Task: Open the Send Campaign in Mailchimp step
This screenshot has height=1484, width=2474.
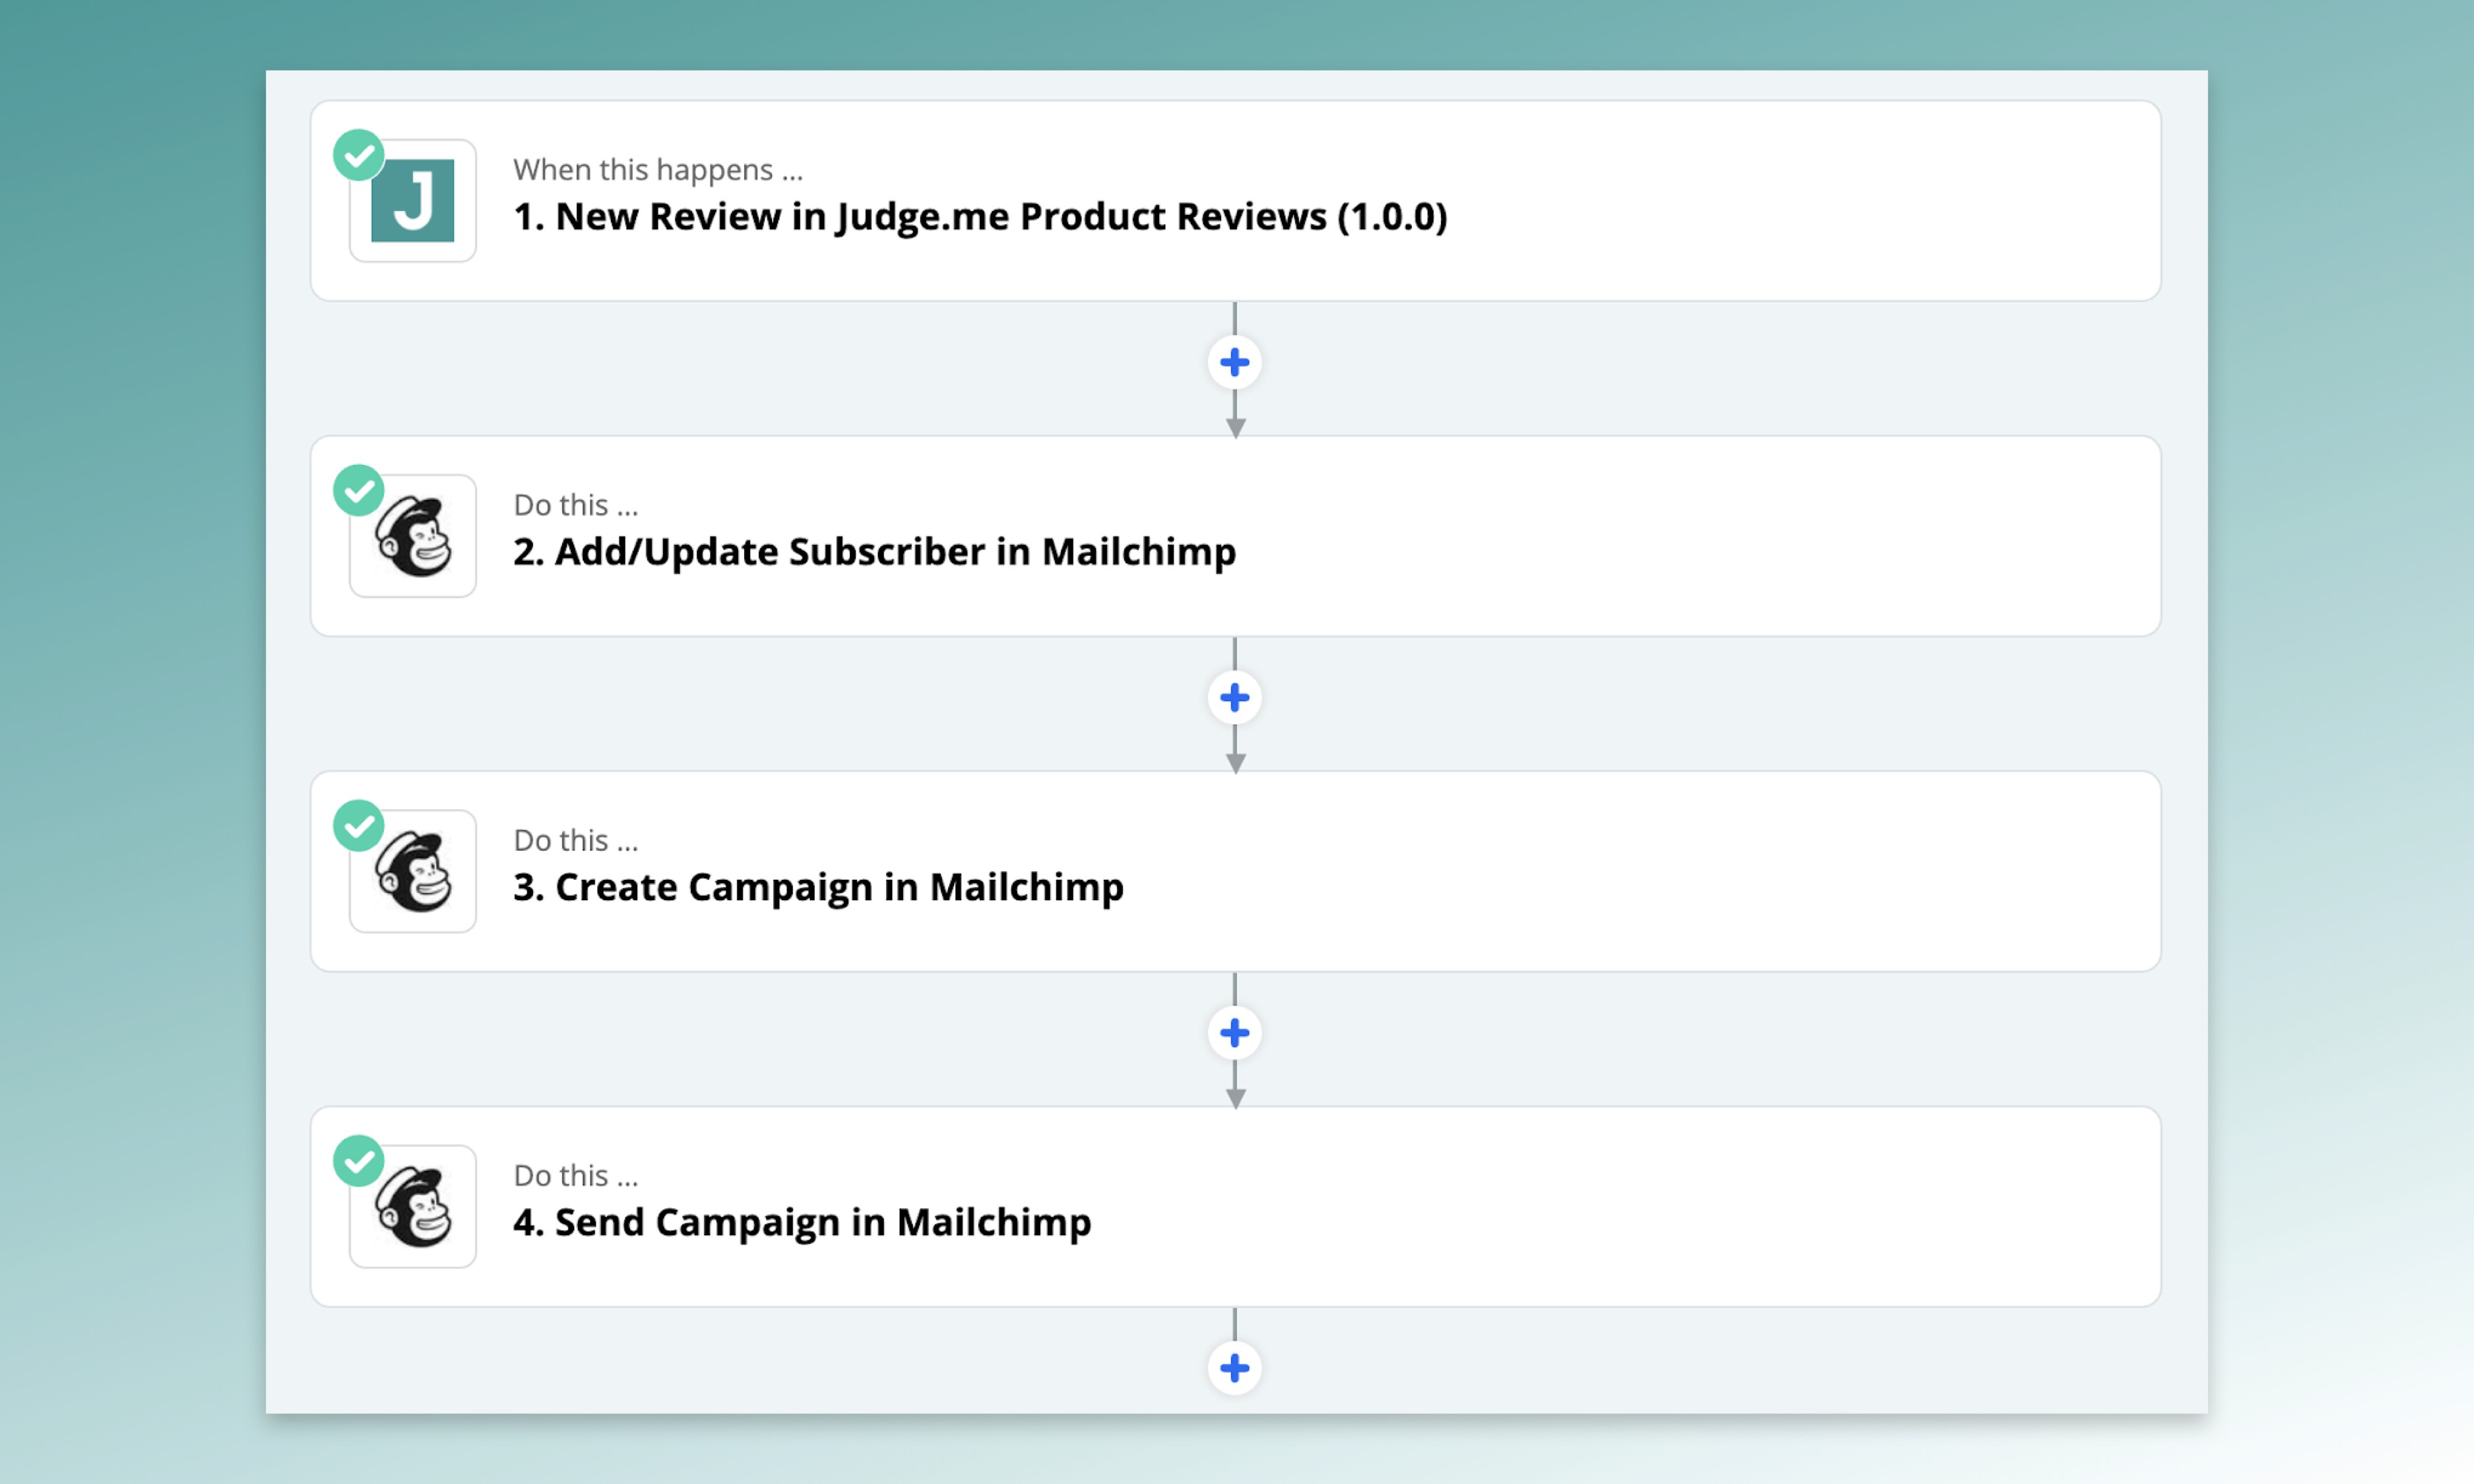Action: (802, 1222)
